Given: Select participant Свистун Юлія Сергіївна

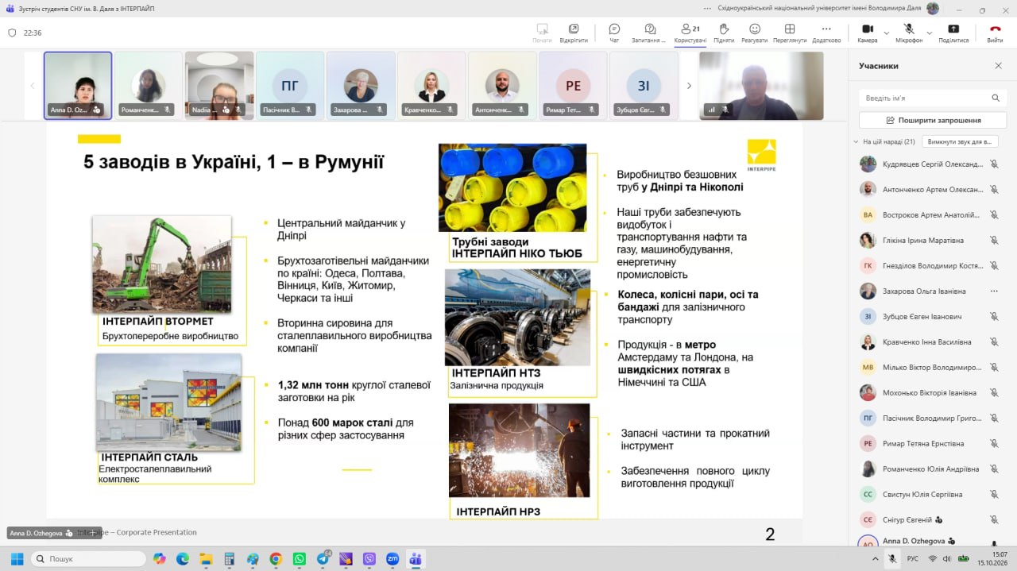Looking at the screenshot, I should 930,495.
